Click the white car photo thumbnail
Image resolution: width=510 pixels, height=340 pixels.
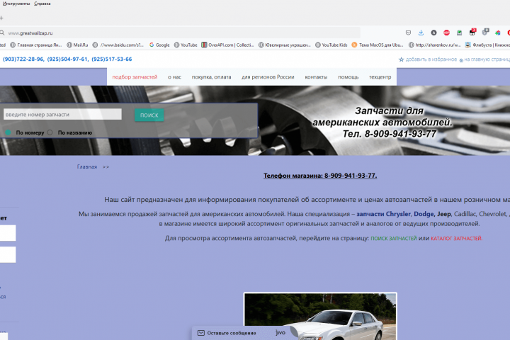(x=320, y=317)
